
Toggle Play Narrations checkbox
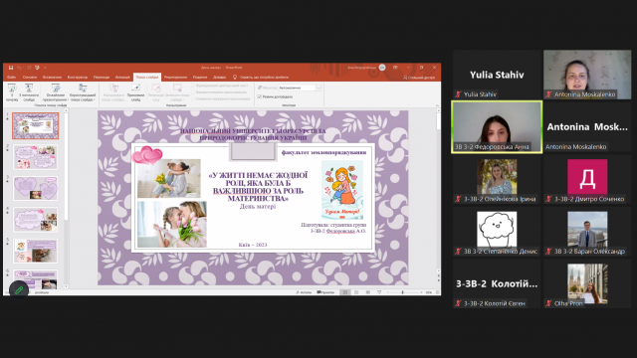click(193, 87)
